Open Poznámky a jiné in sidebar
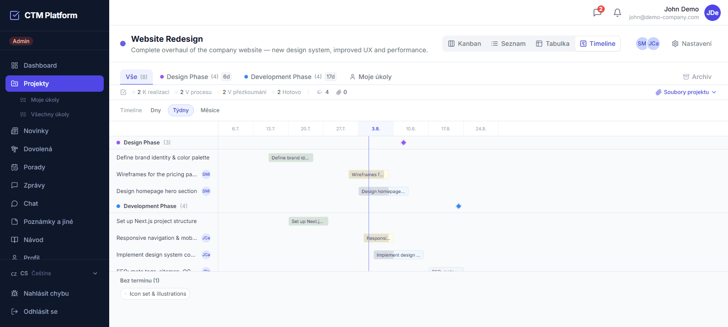Screen dimensions: 728x327 (55, 222)
